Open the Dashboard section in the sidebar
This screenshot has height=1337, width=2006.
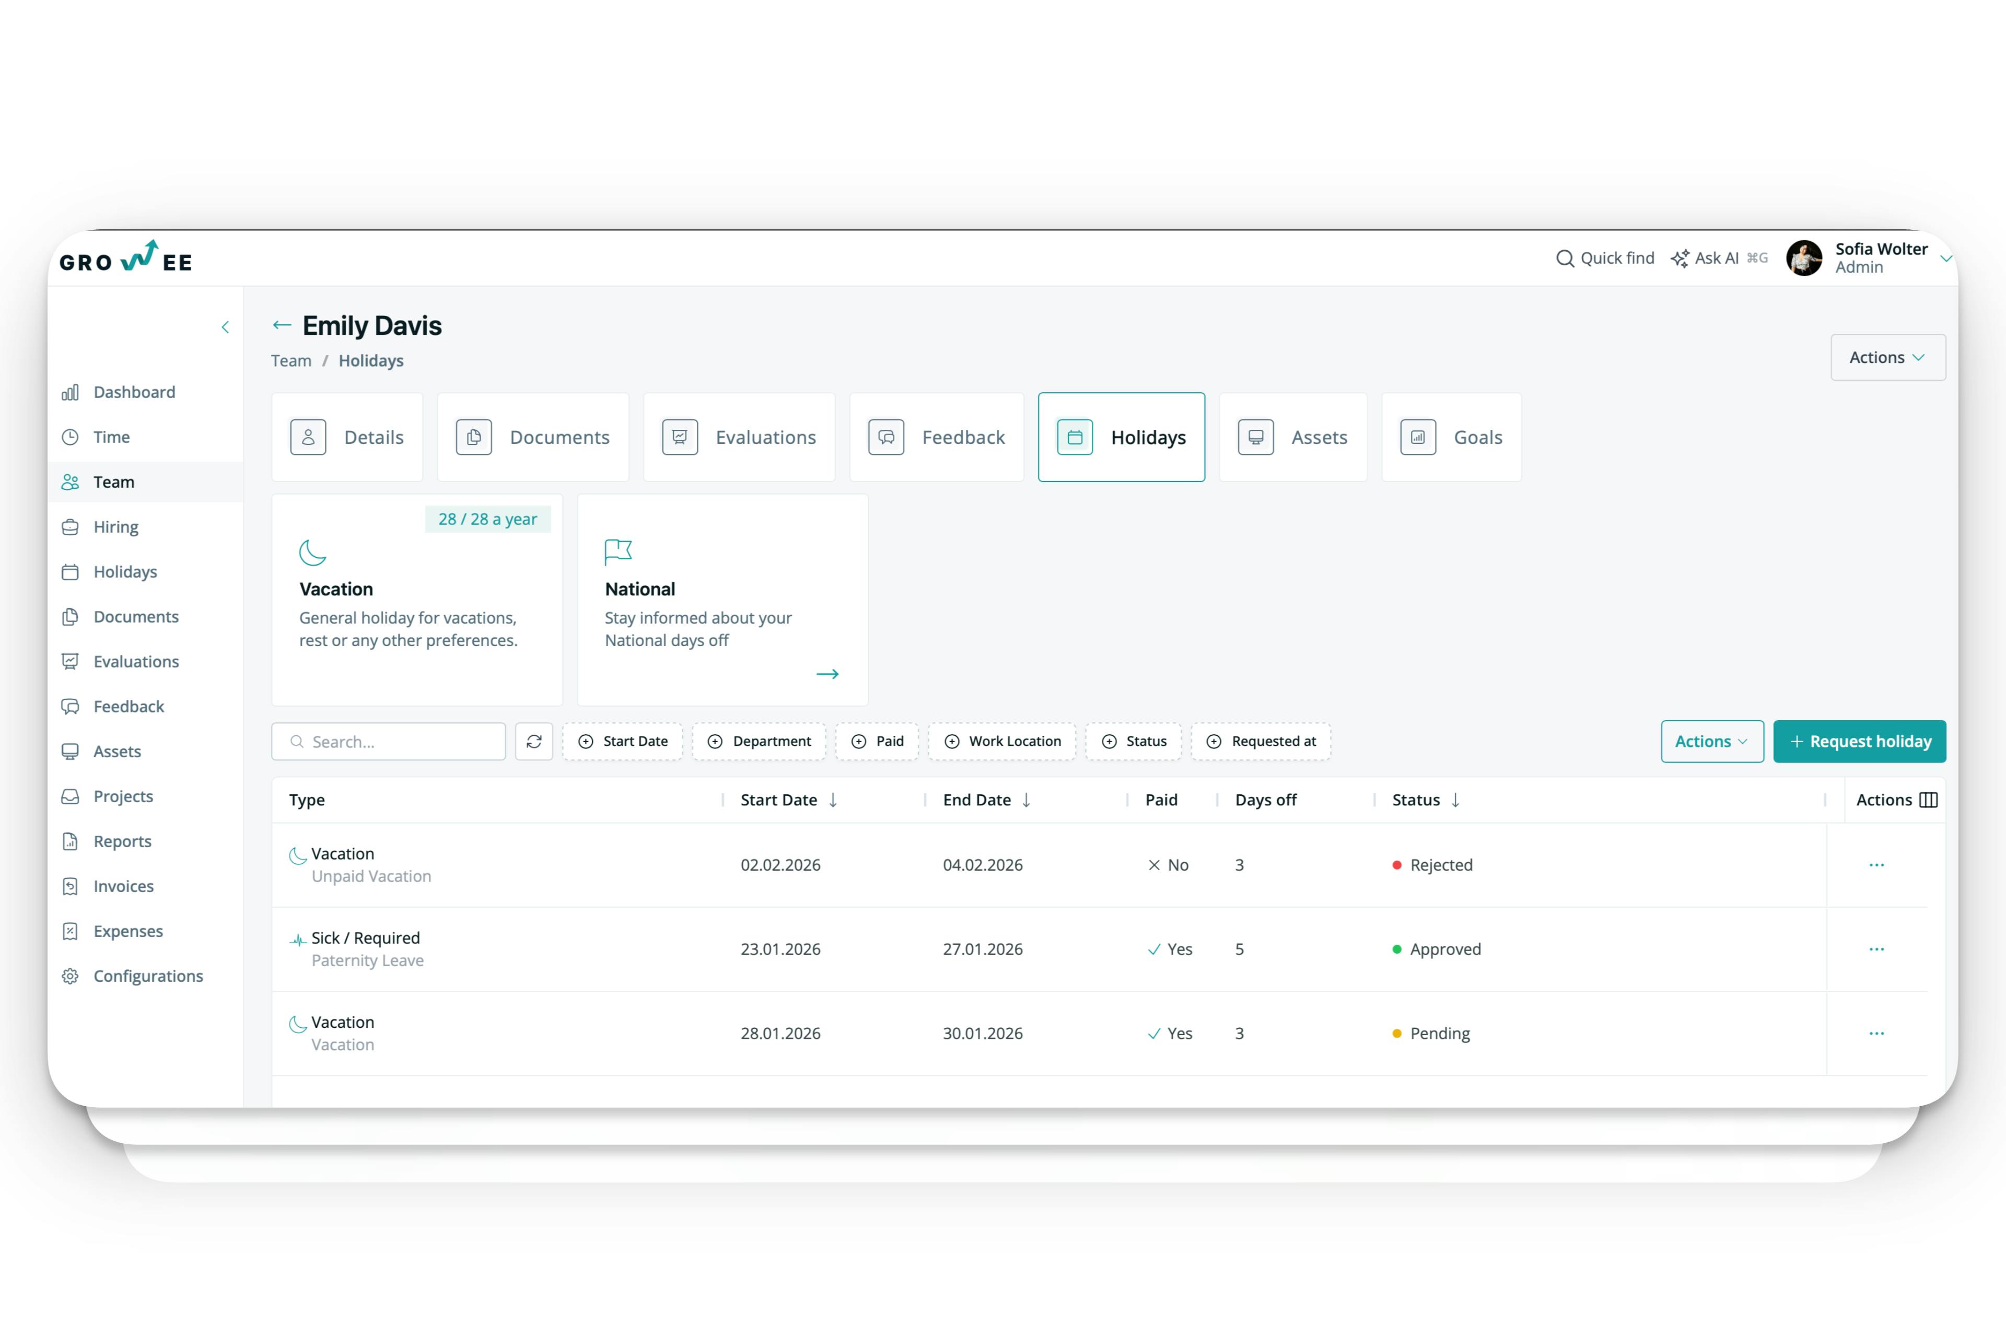coord(134,391)
